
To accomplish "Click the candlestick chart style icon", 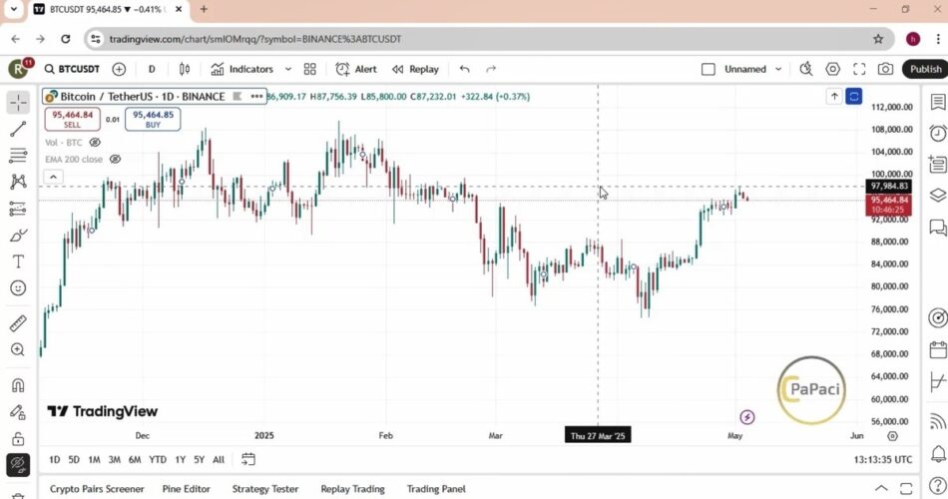I will point(184,69).
